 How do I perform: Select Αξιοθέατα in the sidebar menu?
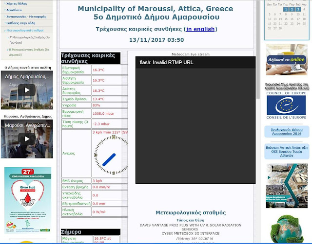click(14, 10)
